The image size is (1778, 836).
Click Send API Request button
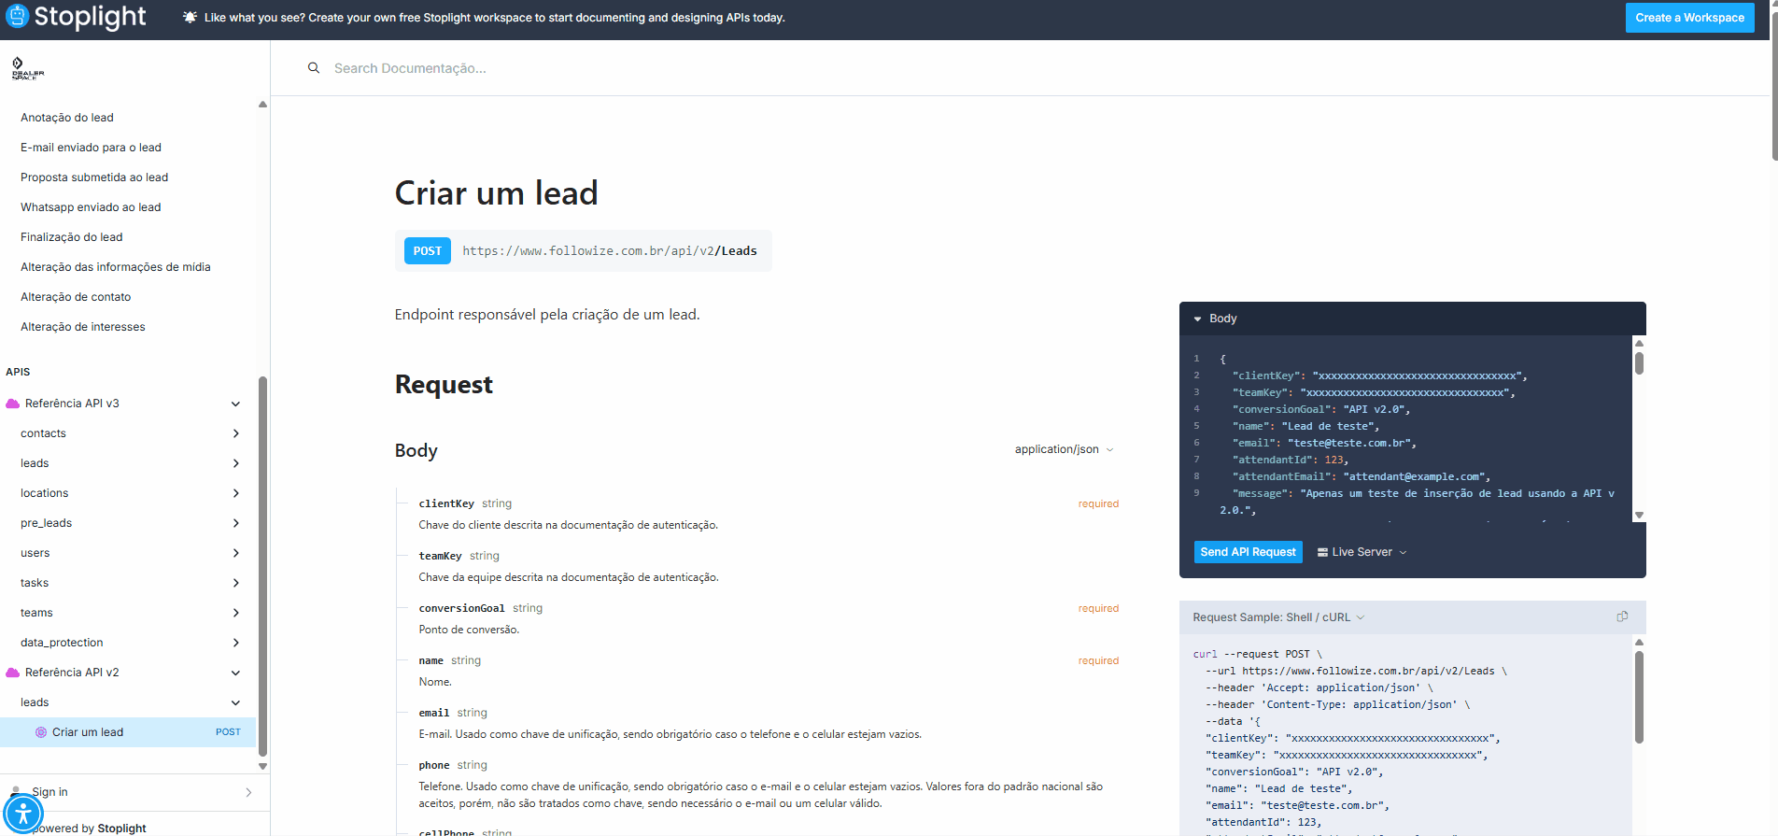[x=1248, y=552]
